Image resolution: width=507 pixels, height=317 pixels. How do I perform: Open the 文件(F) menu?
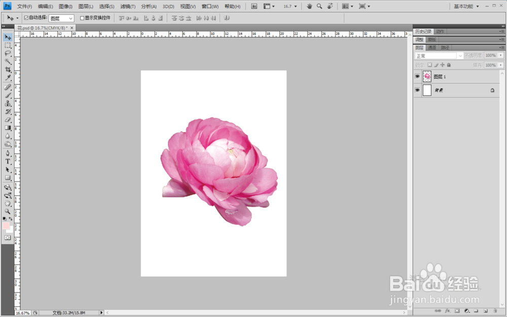tap(24, 7)
